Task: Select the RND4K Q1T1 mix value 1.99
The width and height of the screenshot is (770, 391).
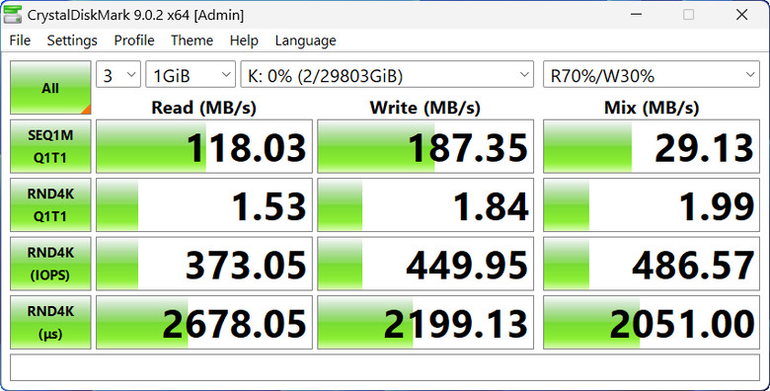Action: click(x=652, y=204)
